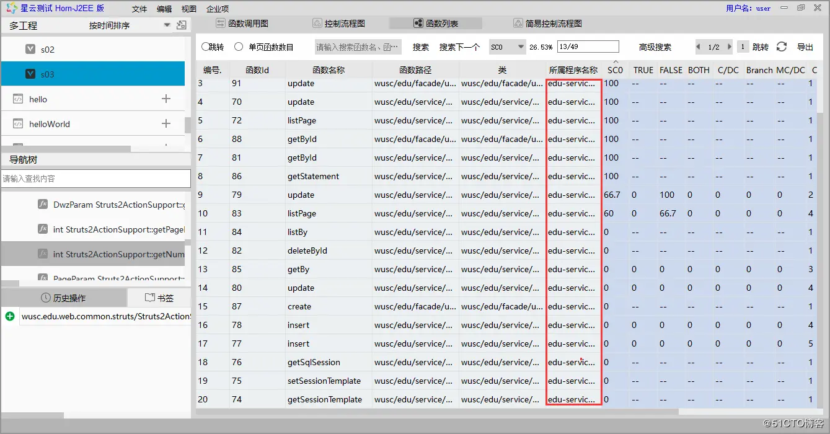Click the green plus icon in history list
Screen dimensions: 830x434
pos(10,316)
